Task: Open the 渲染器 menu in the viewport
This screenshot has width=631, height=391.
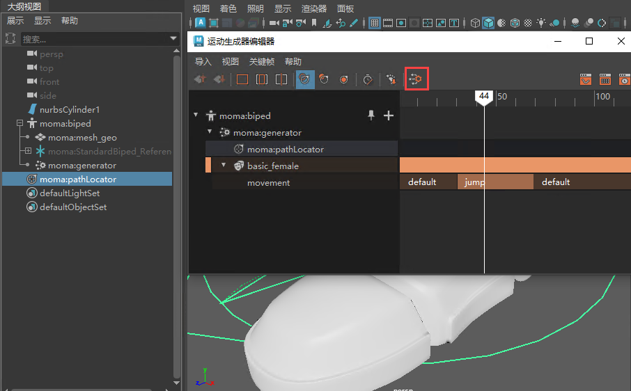Action: [314, 8]
